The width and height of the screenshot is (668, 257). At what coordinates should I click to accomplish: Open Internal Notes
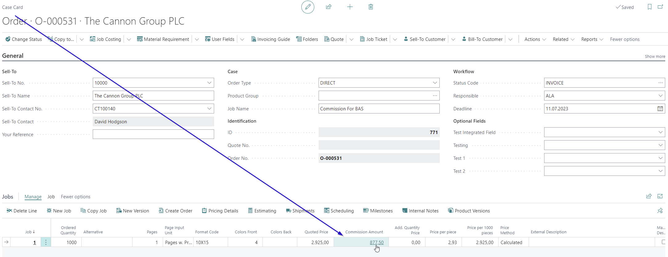(x=420, y=211)
